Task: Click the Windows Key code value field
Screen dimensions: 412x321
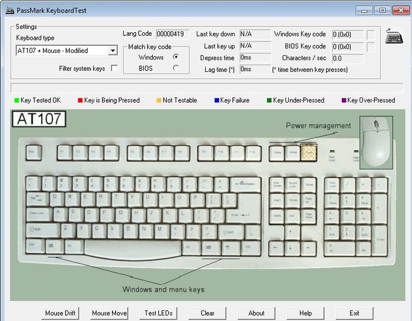Action: [x=348, y=34]
